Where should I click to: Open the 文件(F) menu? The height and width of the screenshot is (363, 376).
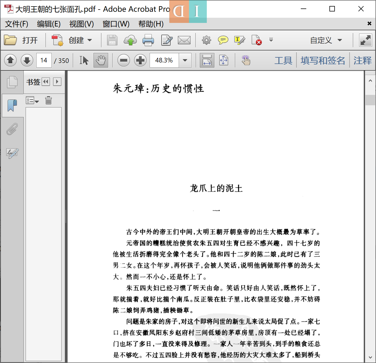pos(16,24)
